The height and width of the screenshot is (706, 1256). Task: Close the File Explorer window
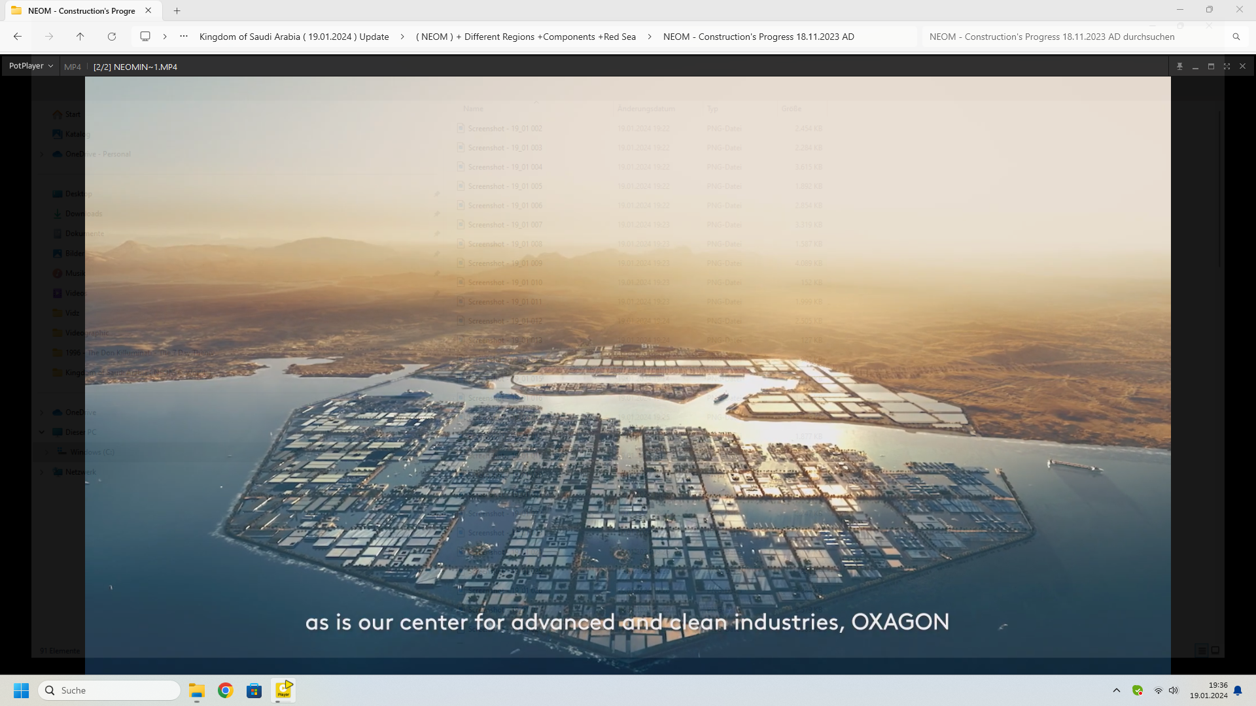click(1240, 10)
